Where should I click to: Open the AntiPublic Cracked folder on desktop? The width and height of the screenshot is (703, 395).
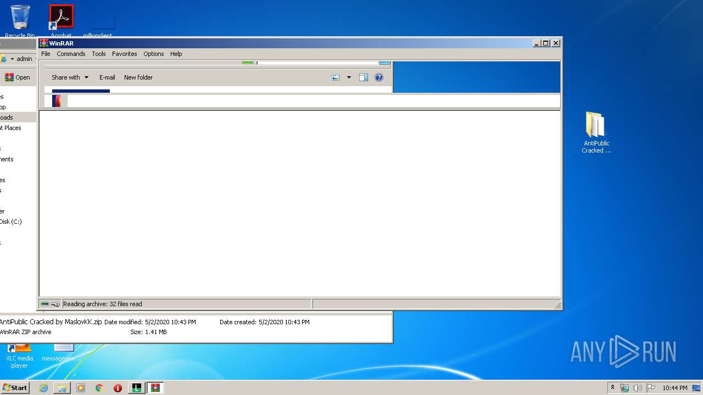click(596, 132)
